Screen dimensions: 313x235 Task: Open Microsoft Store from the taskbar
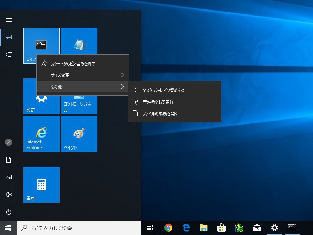pyautogui.click(x=222, y=228)
